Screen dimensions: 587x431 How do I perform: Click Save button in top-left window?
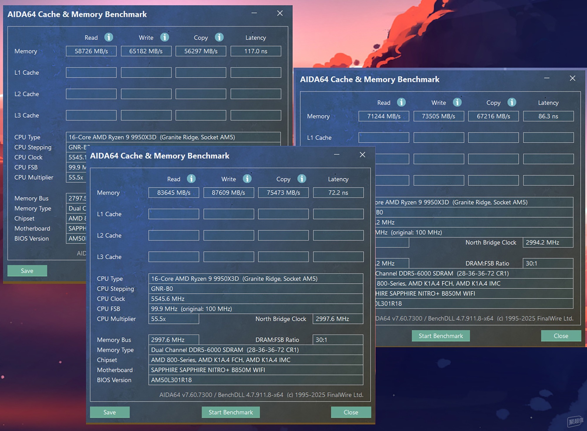pyautogui.click(x=27, y=271)
